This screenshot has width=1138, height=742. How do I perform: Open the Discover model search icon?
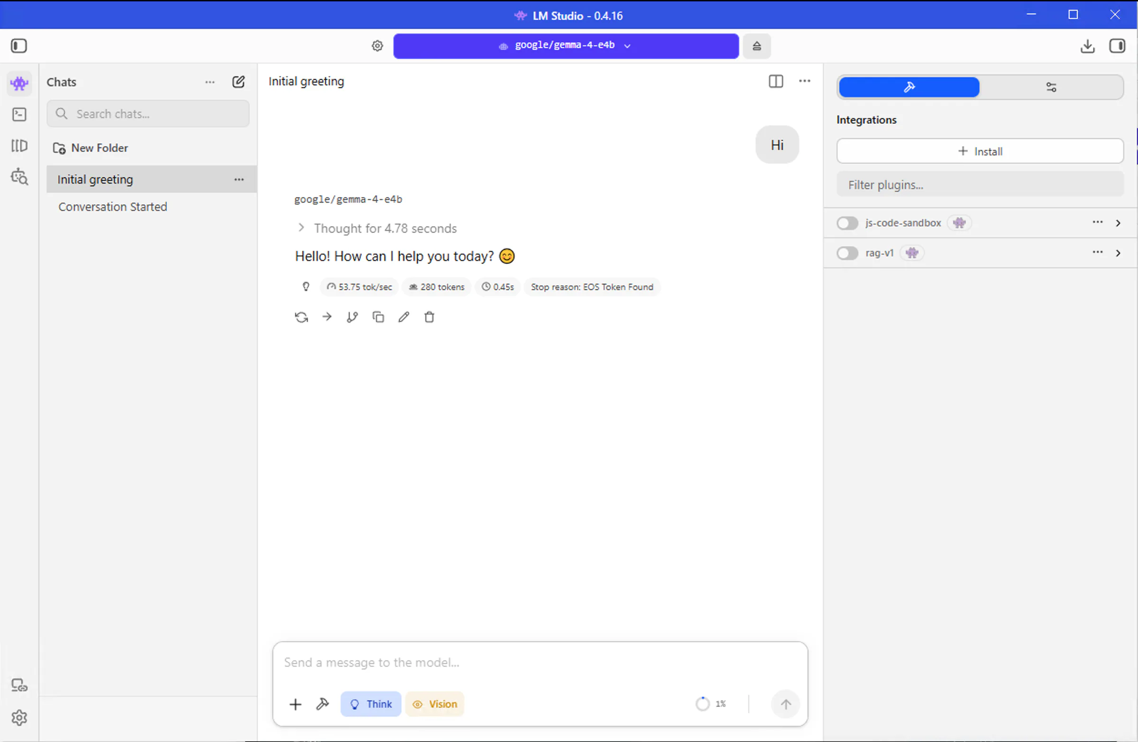pos(19,176)
